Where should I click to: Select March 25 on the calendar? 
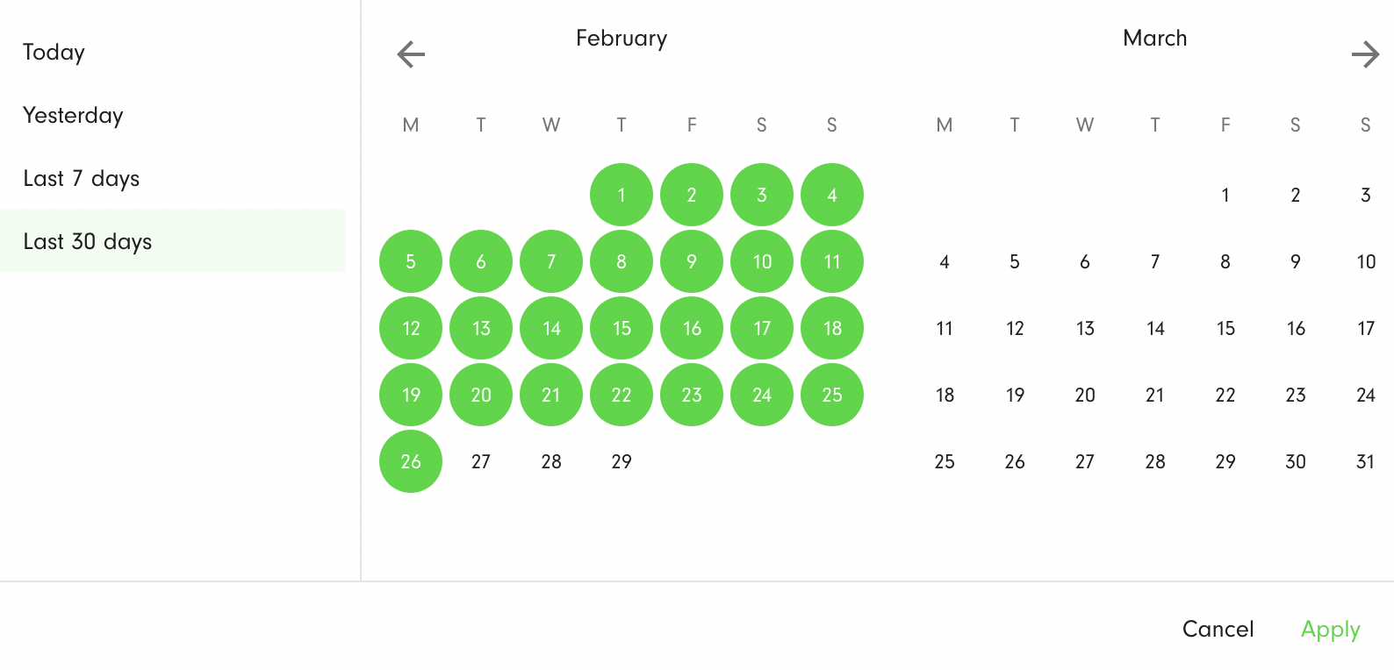point(945,461)
